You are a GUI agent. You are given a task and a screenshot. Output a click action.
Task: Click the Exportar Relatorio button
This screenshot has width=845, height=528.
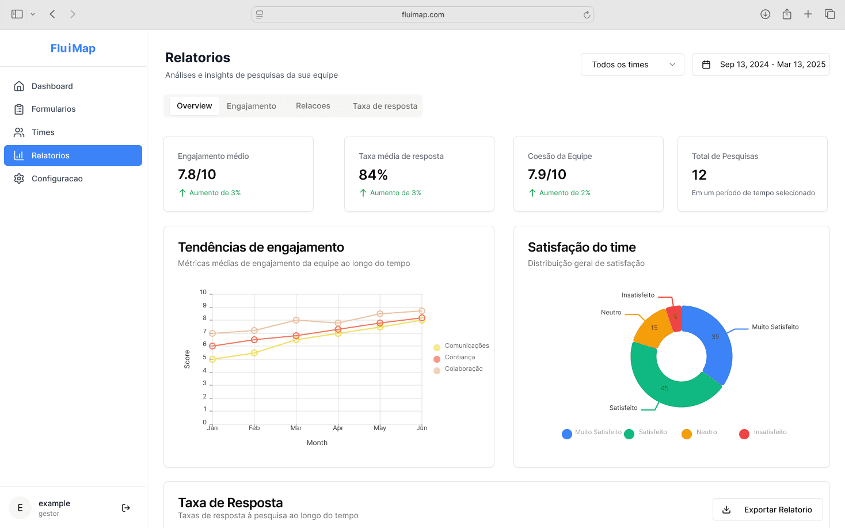pyautogui.click(x=768, y=510)
